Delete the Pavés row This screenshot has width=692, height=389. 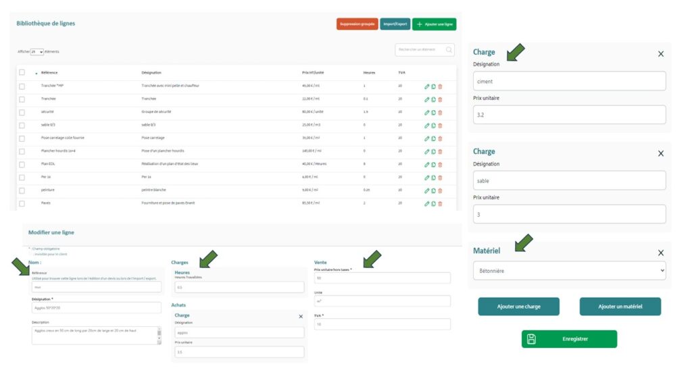click(440, 204)
